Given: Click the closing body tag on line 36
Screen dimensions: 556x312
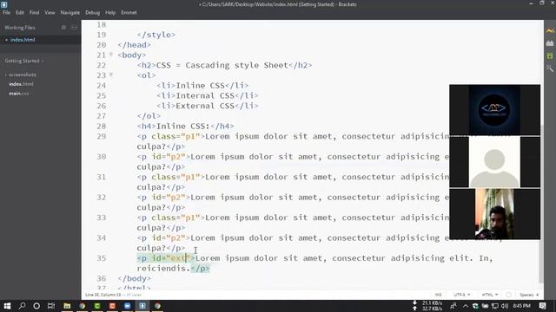Looking at the screenshot, I should pyautogui.click(x=135, y=278).
